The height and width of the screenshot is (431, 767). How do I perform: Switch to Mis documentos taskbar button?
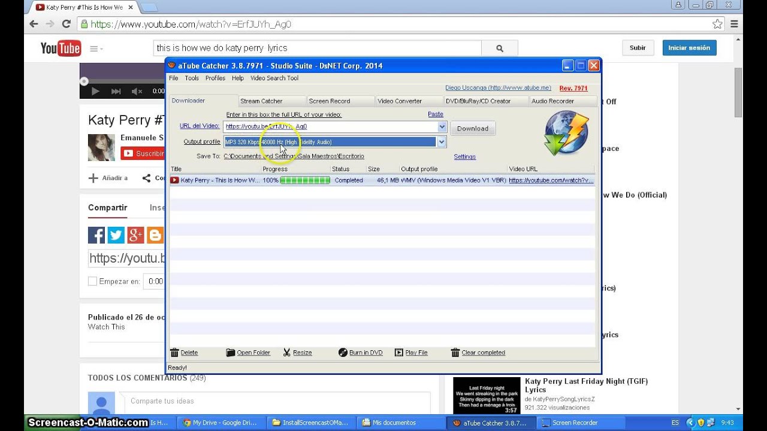(401, 423)
